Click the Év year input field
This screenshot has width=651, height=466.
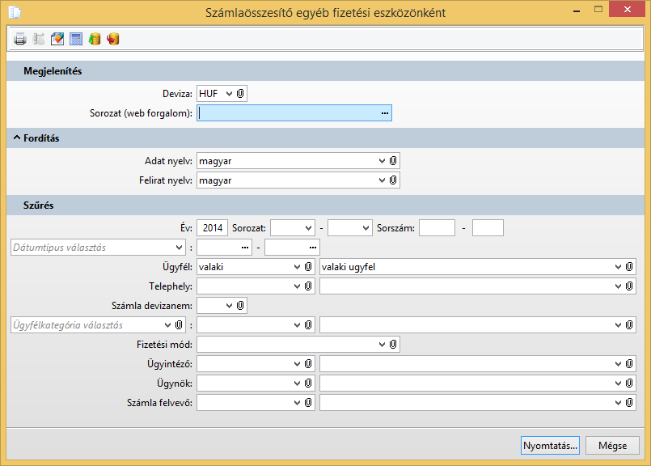(212, 228)
